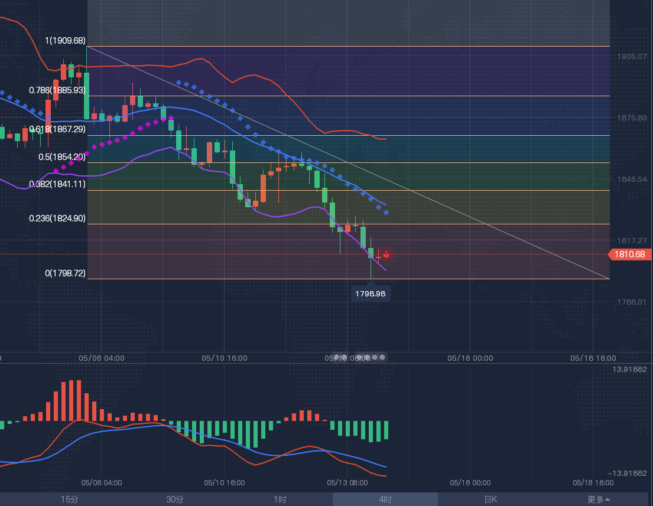The image size is (653, 506).
Task: Select the Fibonacci 1(1909.68) level label
Action: pos(65,41)
